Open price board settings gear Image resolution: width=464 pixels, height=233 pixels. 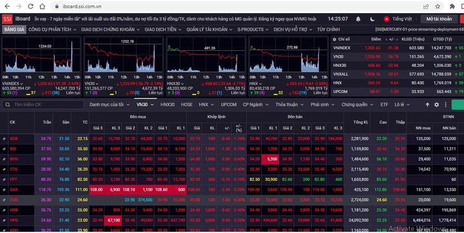pyautogui.click(x=436, y=104)
